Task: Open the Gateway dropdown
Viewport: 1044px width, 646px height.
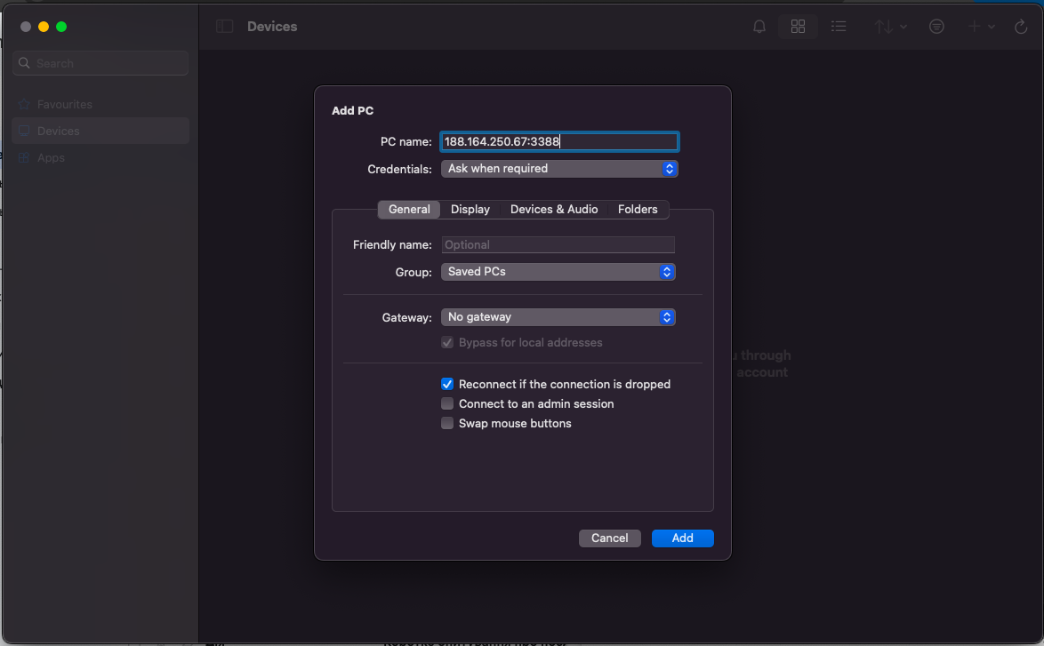Action: [x=558, y=317]
